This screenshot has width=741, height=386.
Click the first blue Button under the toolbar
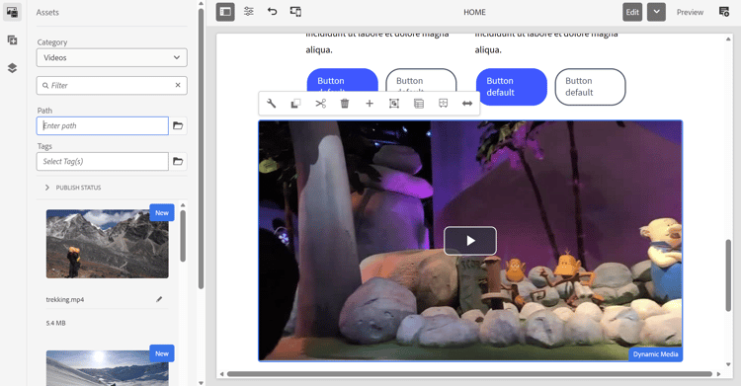click(x=342, y=80)
